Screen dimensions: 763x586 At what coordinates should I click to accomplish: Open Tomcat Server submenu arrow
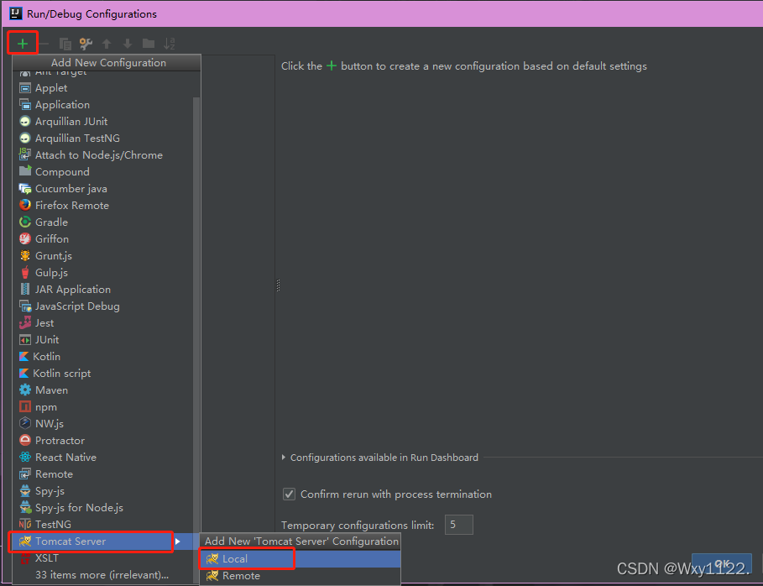tap(178, 542)
